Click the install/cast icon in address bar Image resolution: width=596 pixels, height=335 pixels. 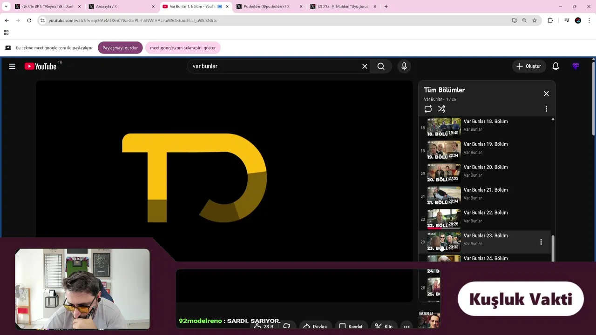515,20
